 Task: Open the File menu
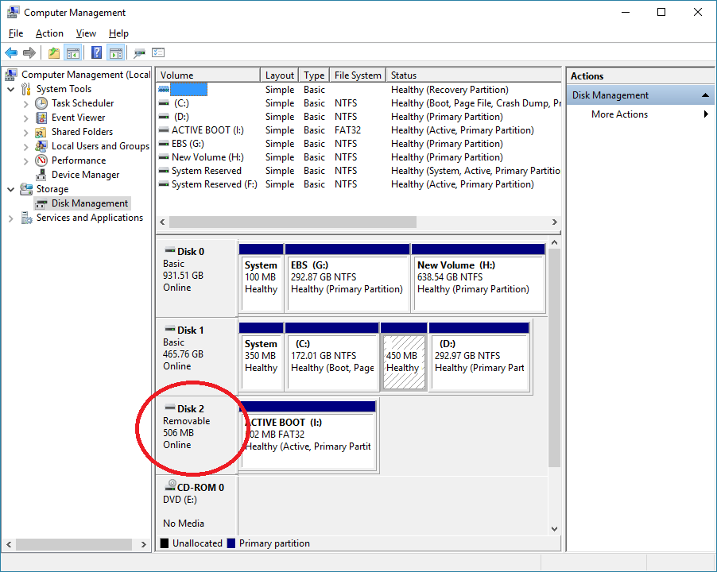pos(16,33)
